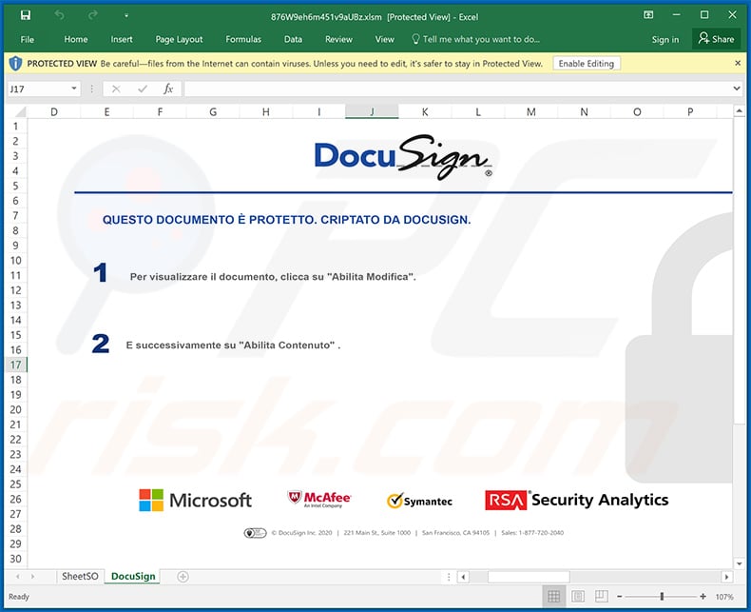Click the Name Box showing J17
Viewport: 751px width, 612px height.
point(38,89)
